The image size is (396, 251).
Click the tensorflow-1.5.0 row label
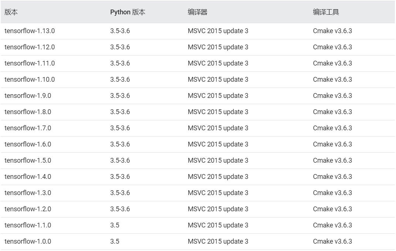(28, 160)
